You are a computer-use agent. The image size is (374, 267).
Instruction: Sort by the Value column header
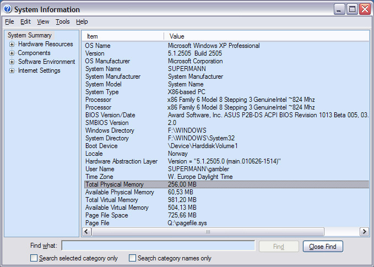pos(267,36)
